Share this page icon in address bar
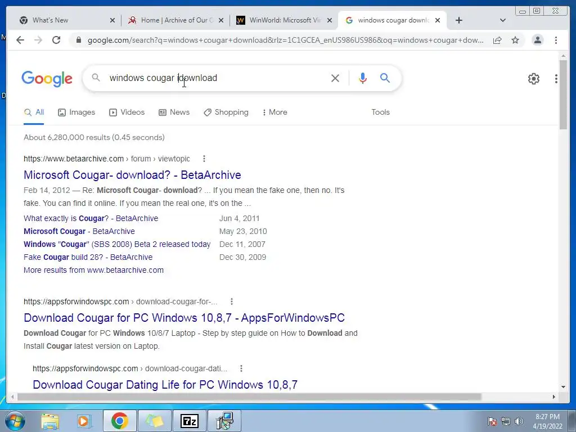This screenshot has height=432, width=576. pos(497,40)
